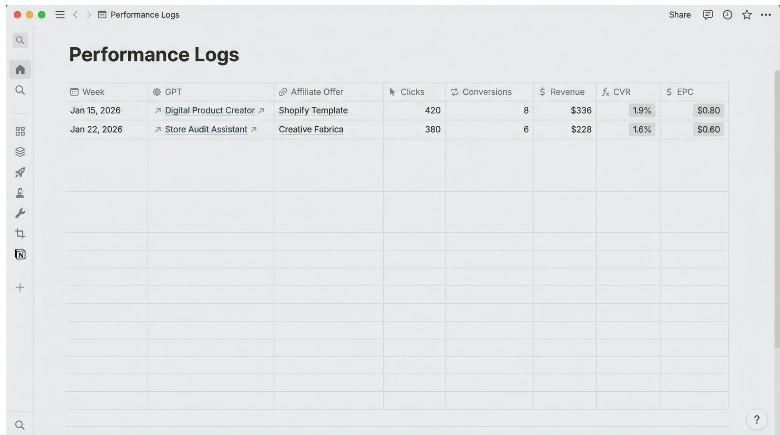Open the Digital Product Creator link
This screenshot has height=435, width=780.
(210, 110)
